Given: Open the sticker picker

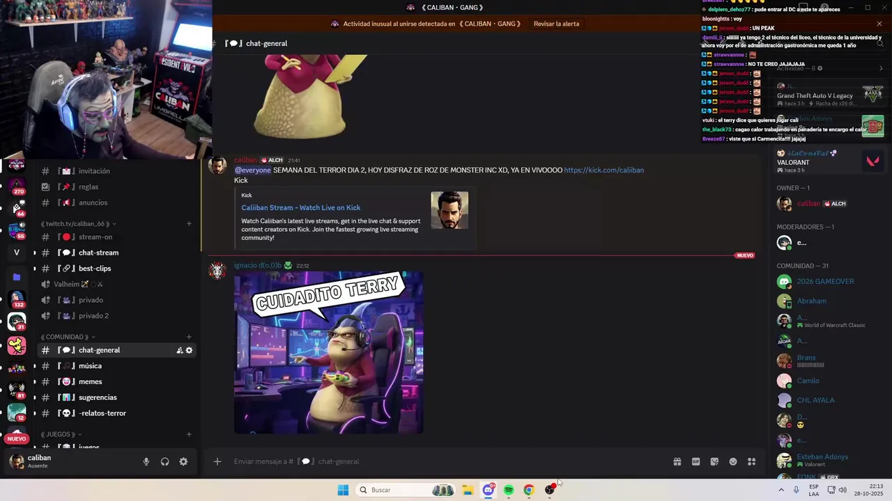Looking at the screenshot, I should [714, 461].
